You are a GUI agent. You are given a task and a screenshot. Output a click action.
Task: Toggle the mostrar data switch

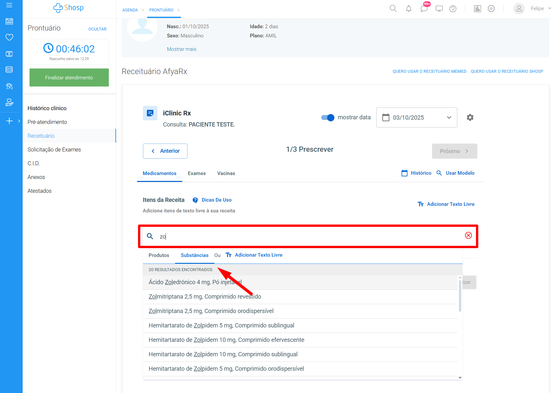point(327,117)
